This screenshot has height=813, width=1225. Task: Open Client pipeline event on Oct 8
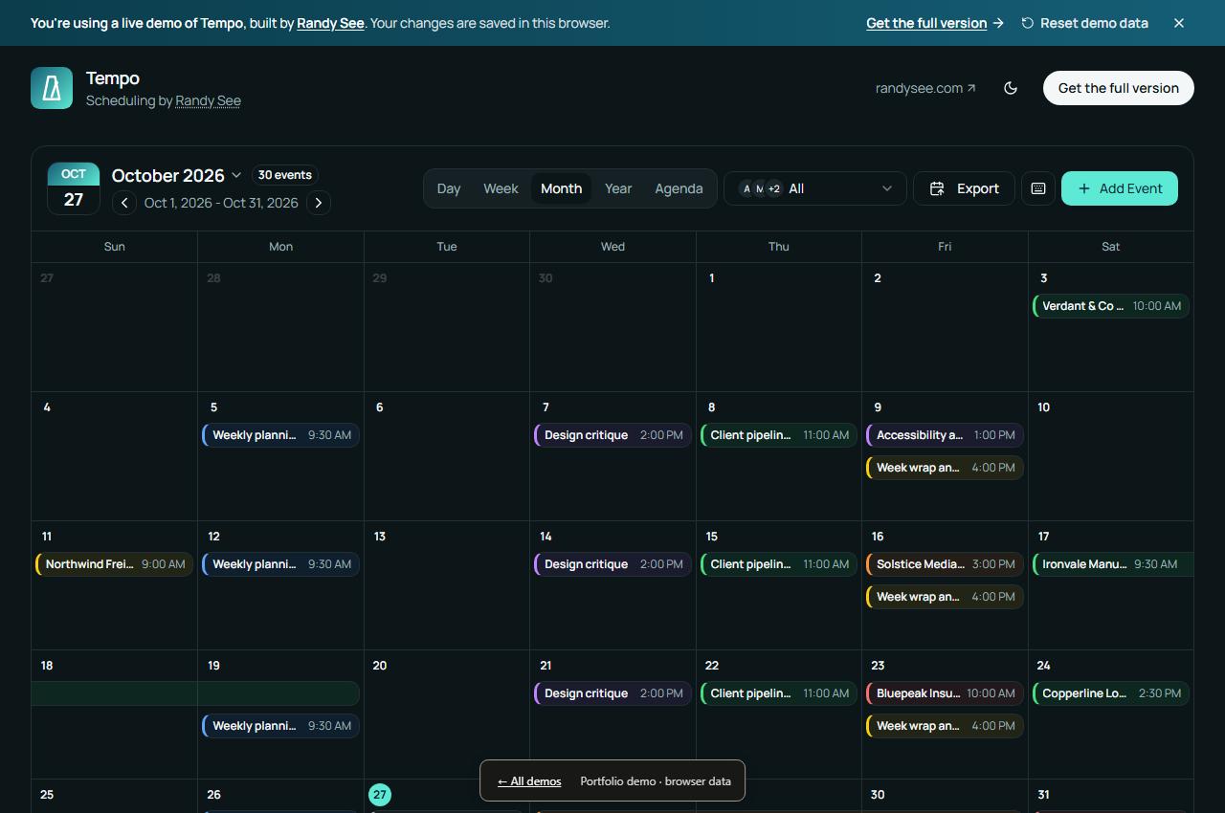(779, 435)
